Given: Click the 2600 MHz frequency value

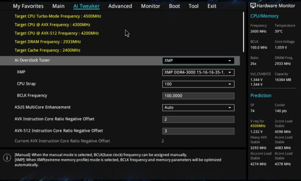Looking at the screenshot, I should coord(258,31).
